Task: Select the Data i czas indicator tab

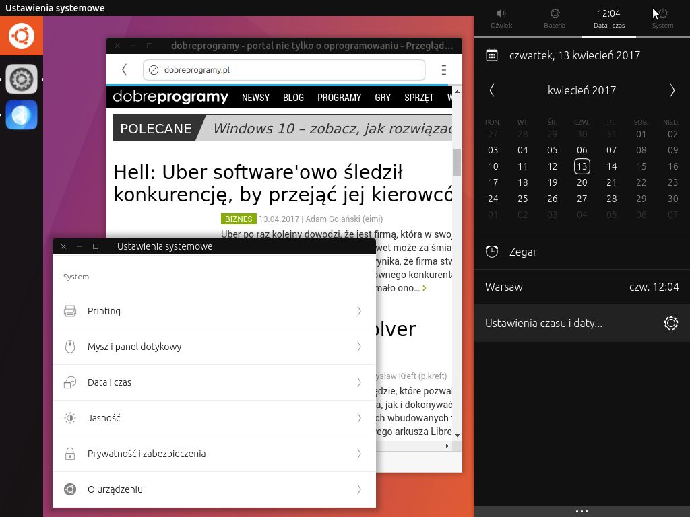Action: pyautogui.click(x=609, y=19)
